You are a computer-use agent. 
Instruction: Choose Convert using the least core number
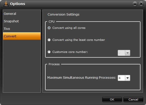pyautogui.click(x=49, y=40)
